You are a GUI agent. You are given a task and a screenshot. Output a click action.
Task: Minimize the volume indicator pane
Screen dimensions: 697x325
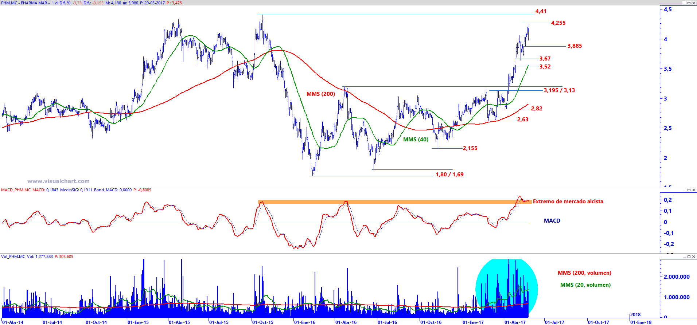tap(684, 257)
